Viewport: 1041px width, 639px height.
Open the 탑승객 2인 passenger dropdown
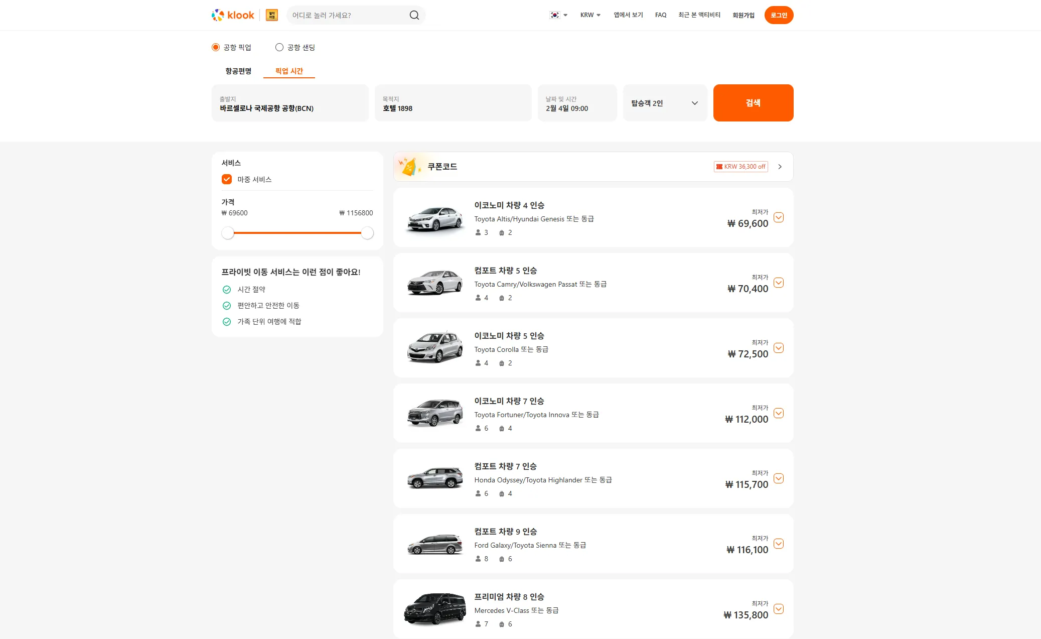(x=665, y=102)
